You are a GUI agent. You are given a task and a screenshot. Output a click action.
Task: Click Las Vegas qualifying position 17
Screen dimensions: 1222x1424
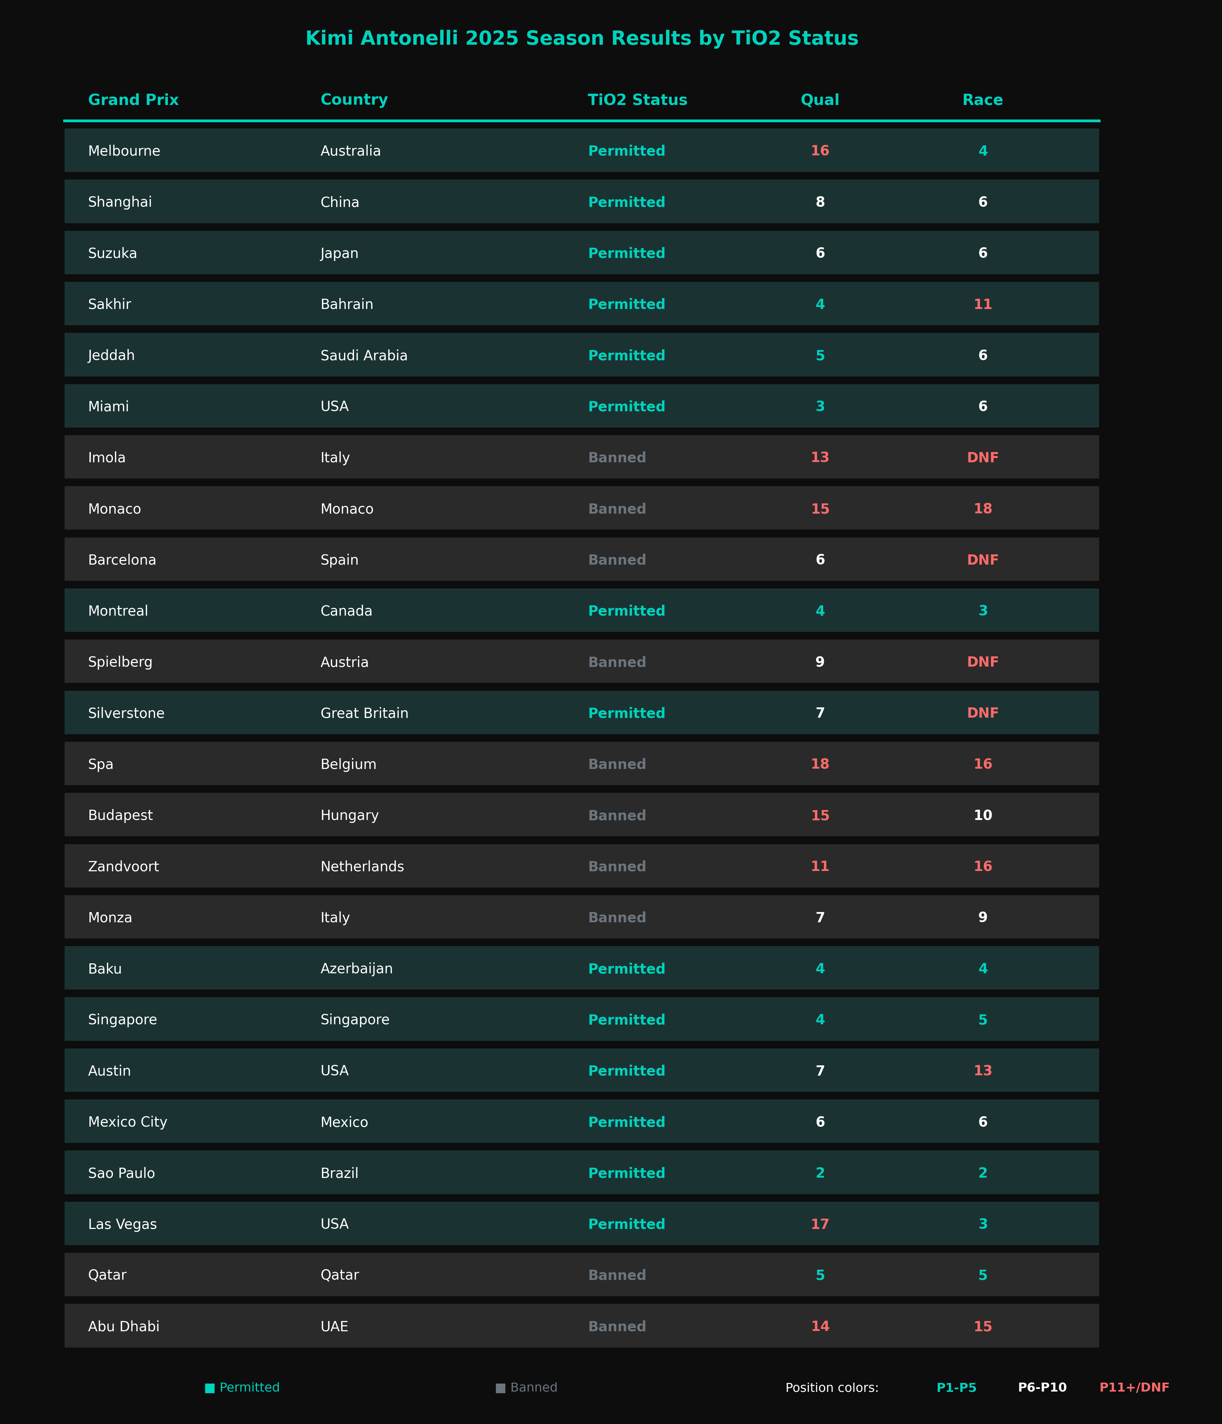819,1224
